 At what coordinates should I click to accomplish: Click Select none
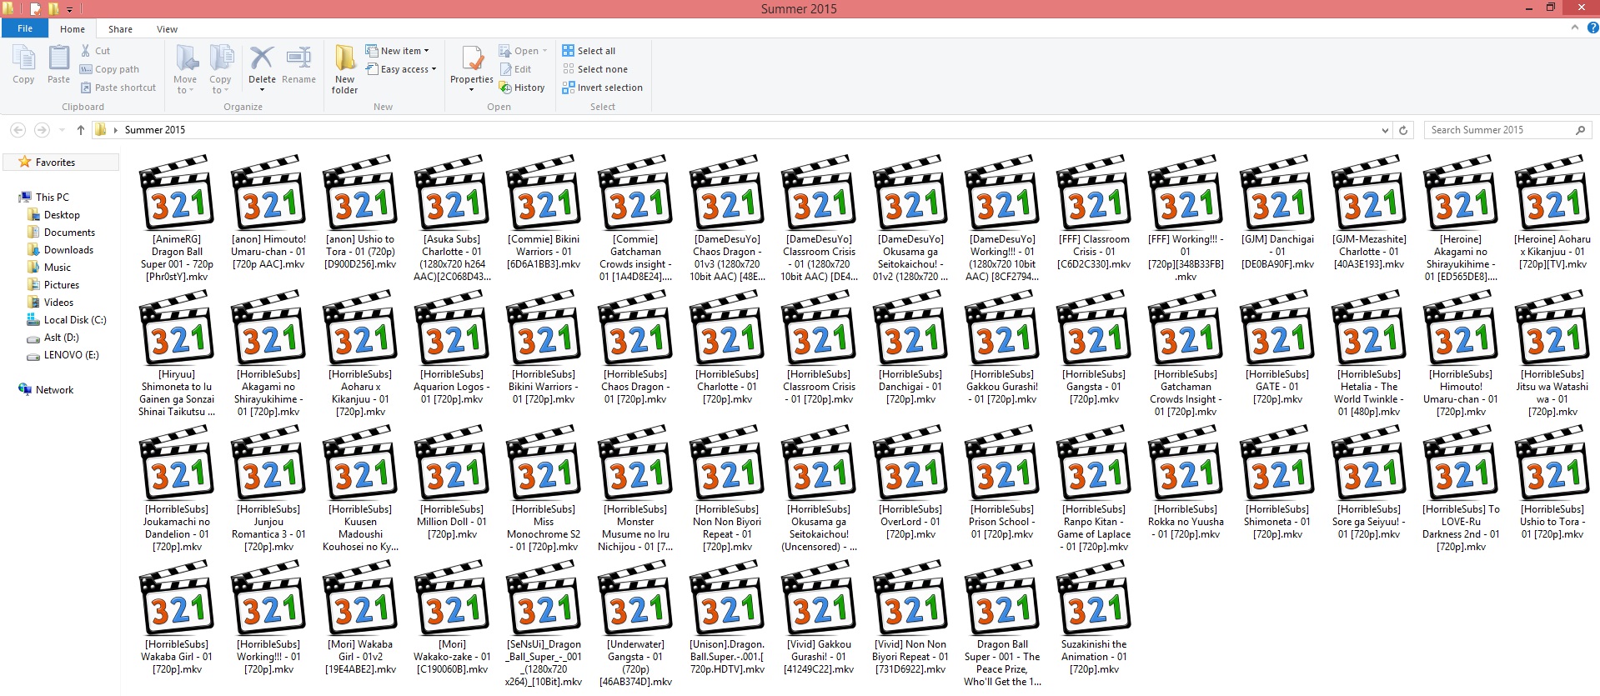[595, 69]
